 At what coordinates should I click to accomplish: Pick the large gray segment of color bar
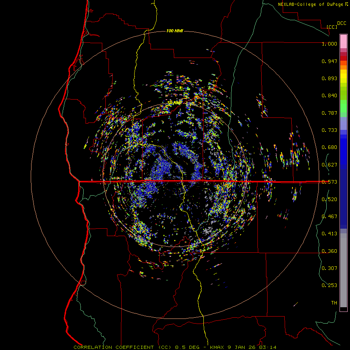[x=343, y=270]
